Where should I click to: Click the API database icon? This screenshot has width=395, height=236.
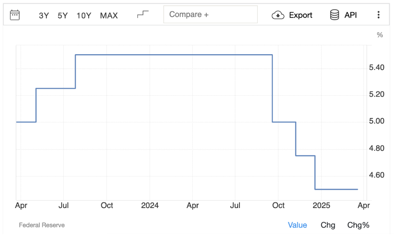click(x=335, y=15)
